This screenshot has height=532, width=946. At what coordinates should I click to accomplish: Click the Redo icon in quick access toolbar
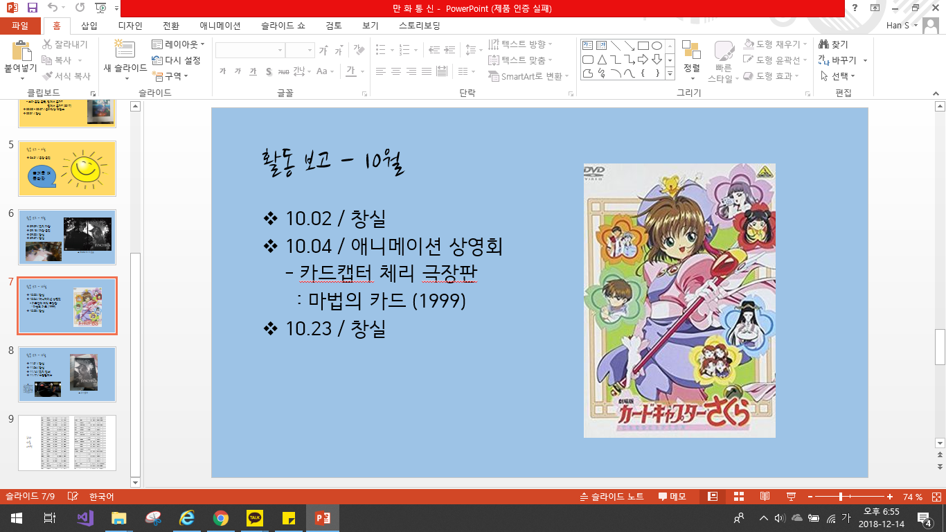pyautogui.click(x=80, y=8)
